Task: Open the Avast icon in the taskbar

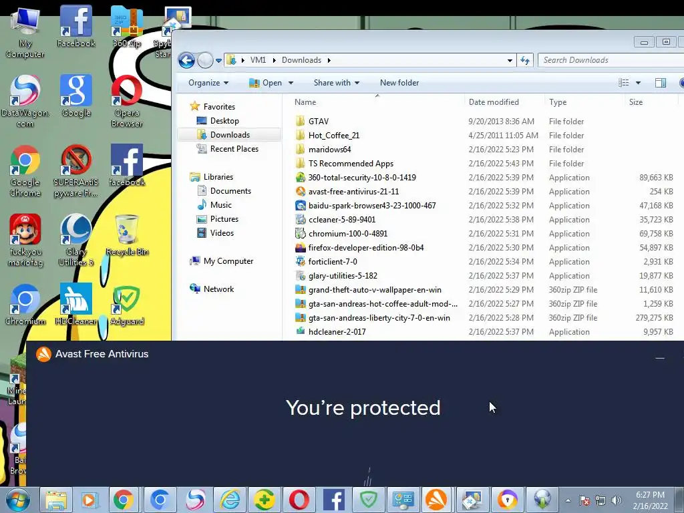Action: click(436, 500)
